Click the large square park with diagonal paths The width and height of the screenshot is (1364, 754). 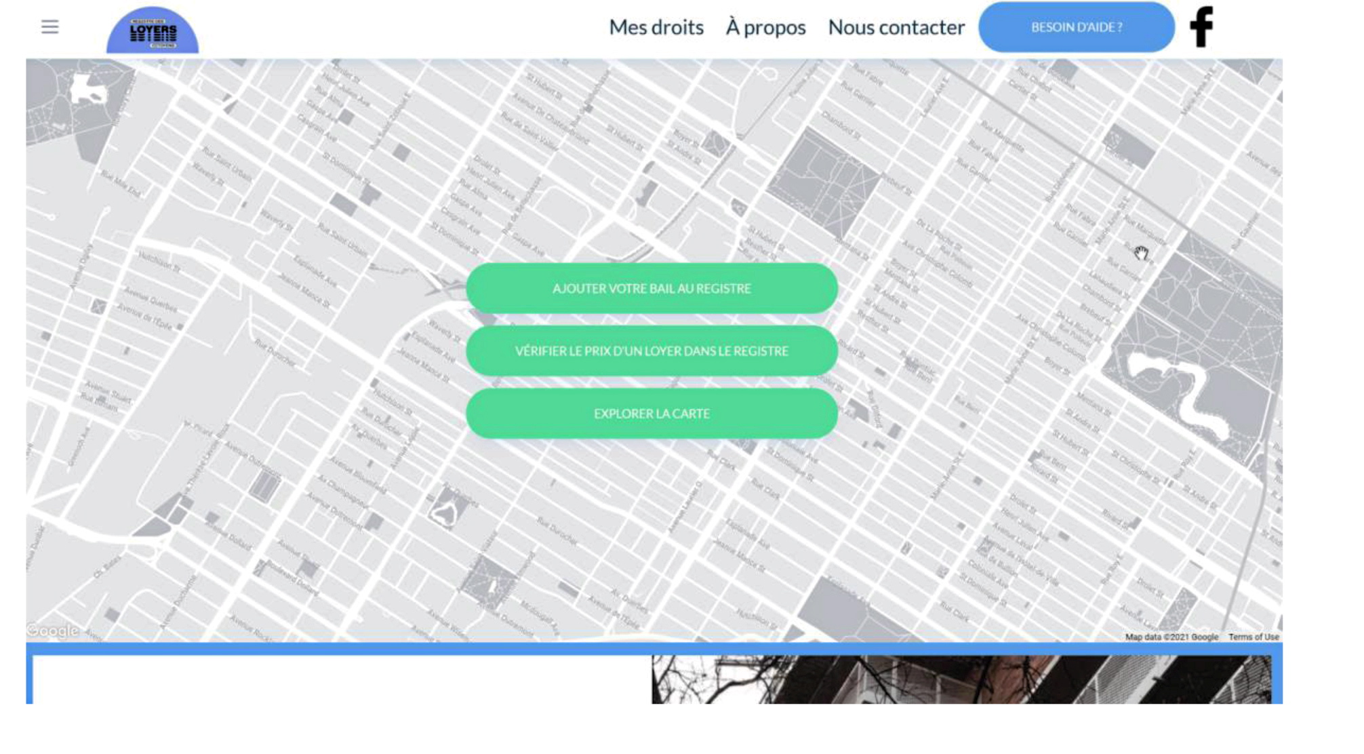(x=824, y=180)
